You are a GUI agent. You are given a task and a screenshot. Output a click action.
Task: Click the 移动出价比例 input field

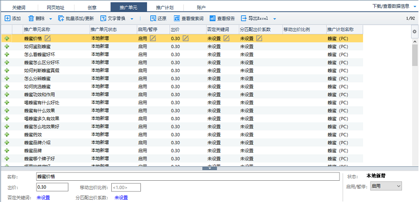tap(126, 187)
